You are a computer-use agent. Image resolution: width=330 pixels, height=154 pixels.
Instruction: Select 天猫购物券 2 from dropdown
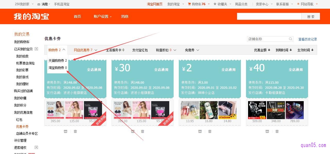58,61
